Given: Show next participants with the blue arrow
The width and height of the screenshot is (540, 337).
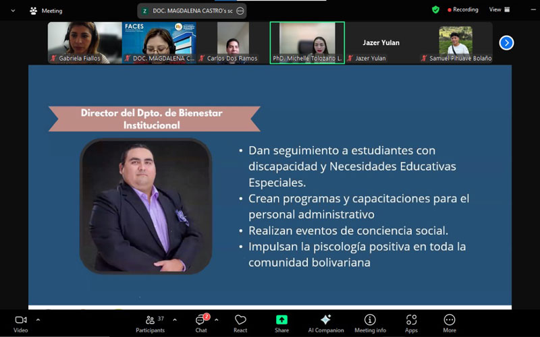Looking at the screenshot, I should point(507,43).
